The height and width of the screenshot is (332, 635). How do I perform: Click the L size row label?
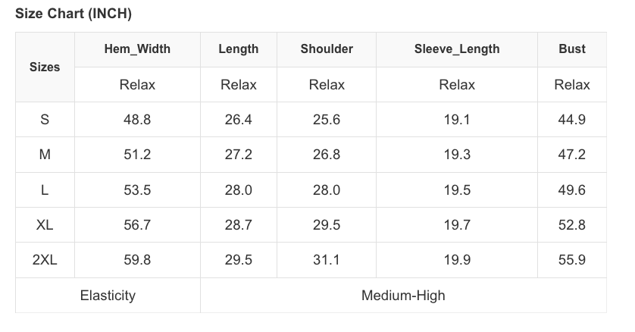point(45,189)
